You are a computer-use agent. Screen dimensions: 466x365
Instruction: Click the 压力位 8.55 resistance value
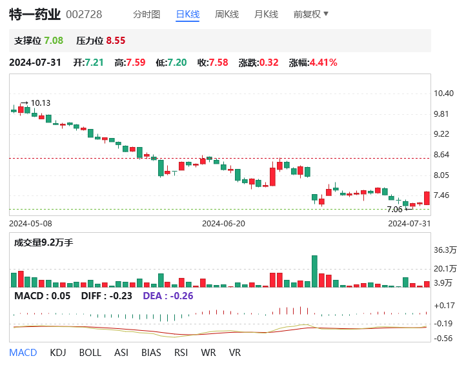click(116, 41)
